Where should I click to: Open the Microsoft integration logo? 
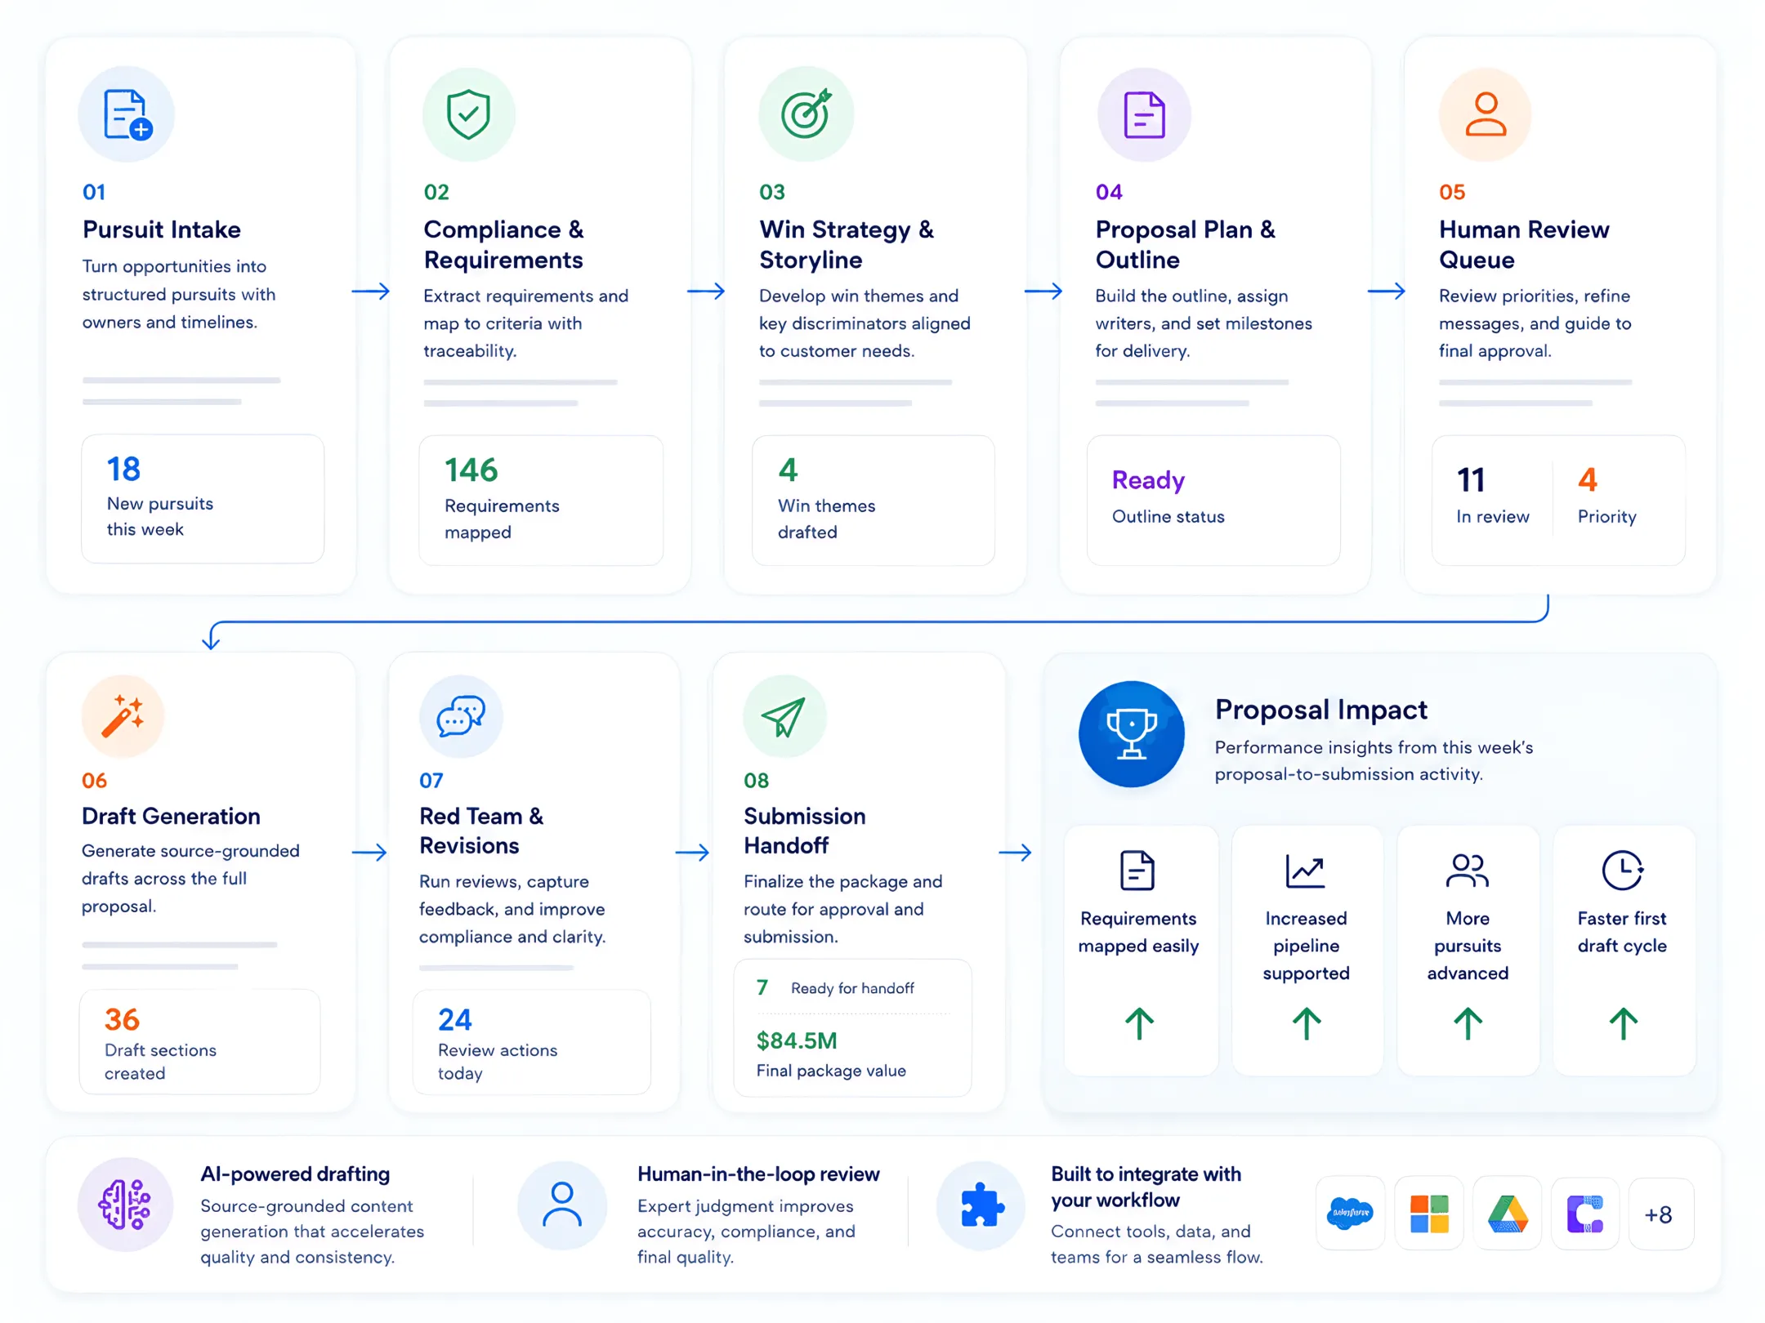[1429, 1214]
